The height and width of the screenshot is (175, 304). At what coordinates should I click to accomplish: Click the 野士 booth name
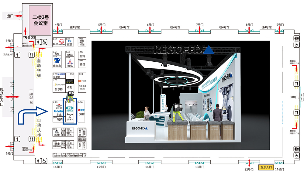click(x=57, y=144)
